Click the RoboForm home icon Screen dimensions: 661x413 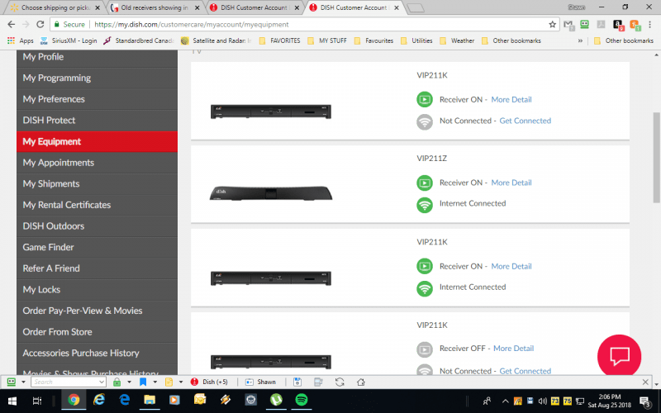[x=361, y=382]
